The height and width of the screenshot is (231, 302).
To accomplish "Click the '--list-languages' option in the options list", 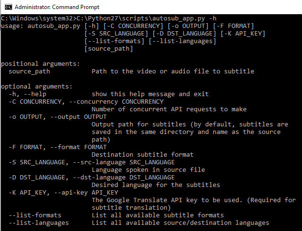I will point(39,222).
